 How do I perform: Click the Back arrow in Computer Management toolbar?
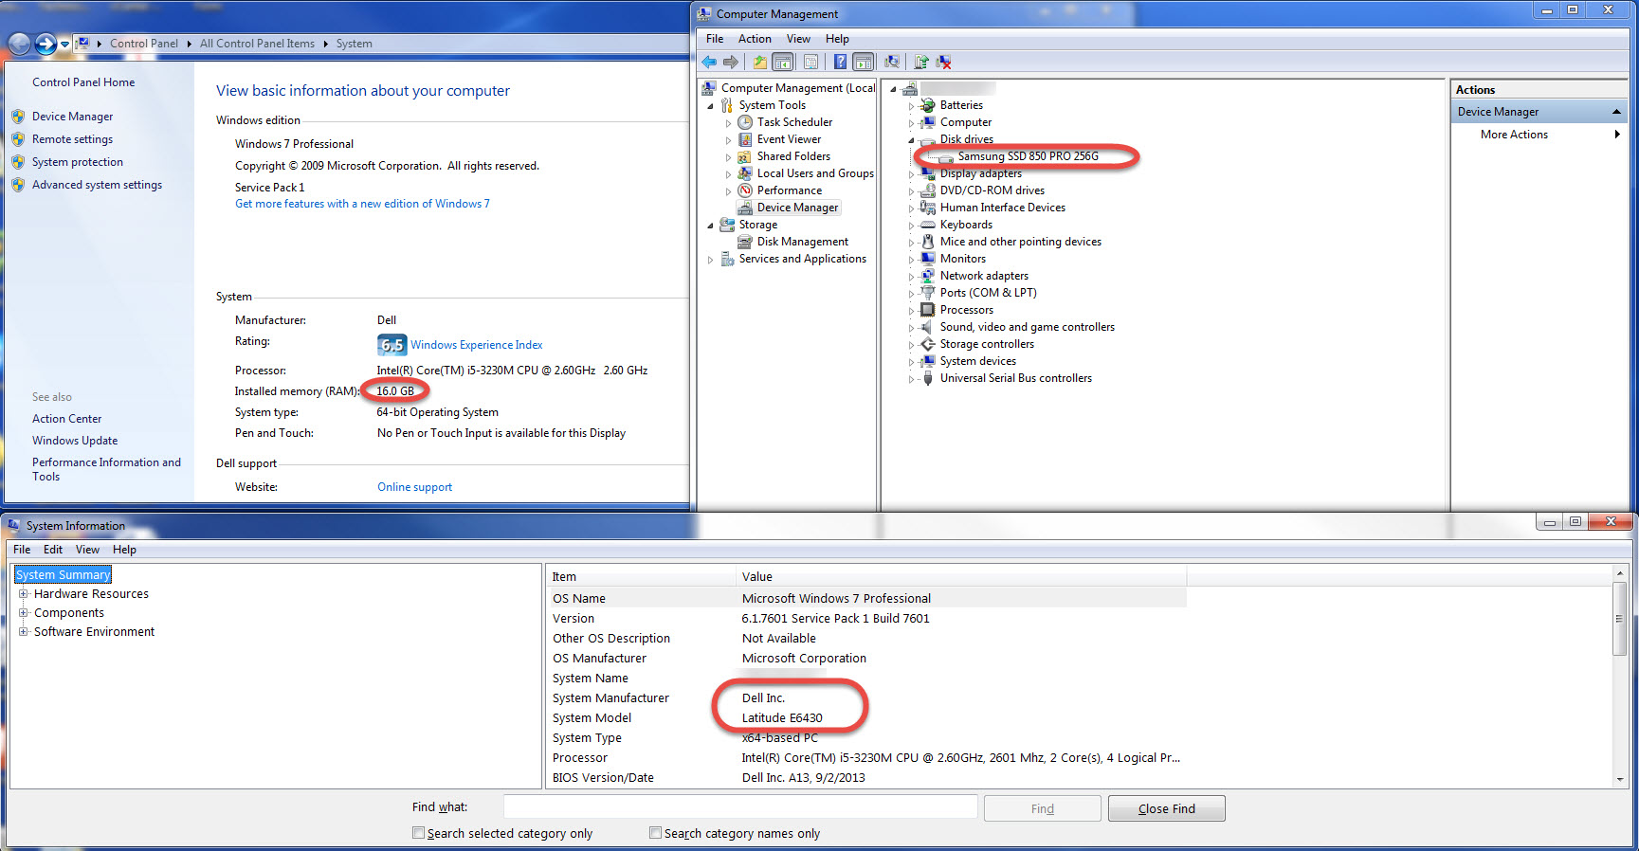pyautogui.click(x=709, y=63)
